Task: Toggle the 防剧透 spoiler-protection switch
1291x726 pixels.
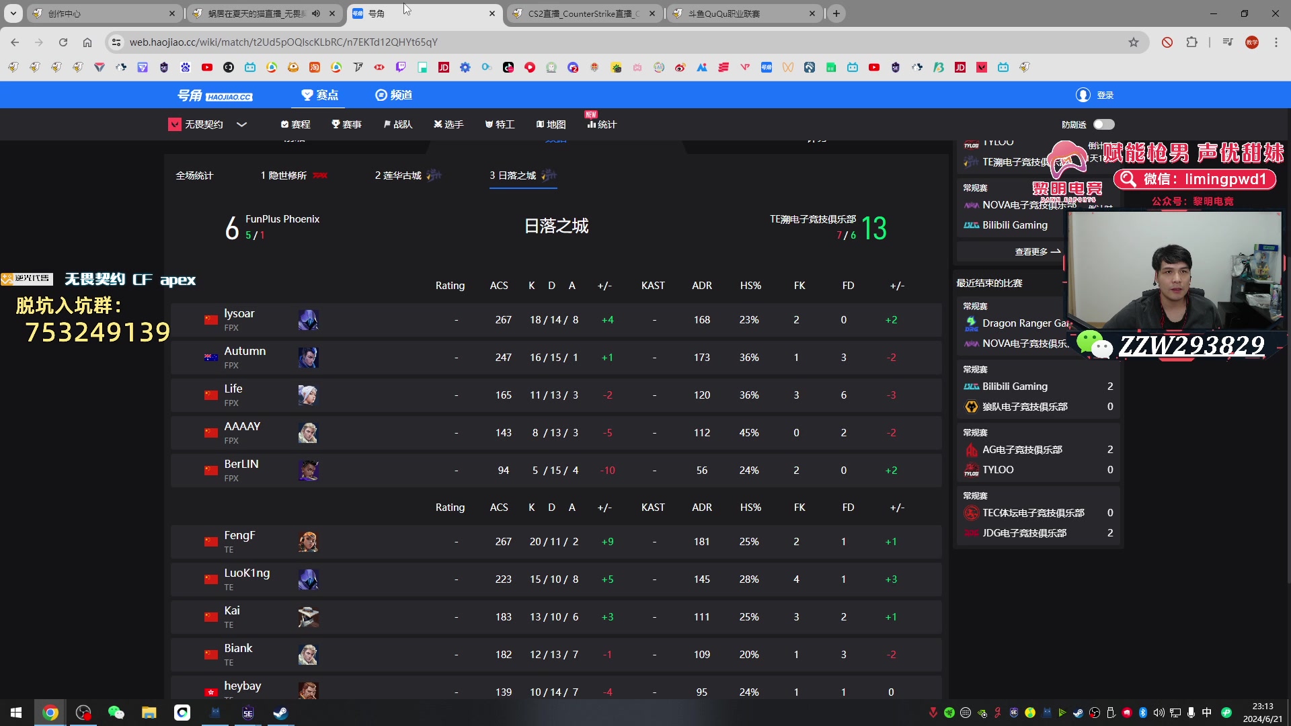Action: [1103, 124]
